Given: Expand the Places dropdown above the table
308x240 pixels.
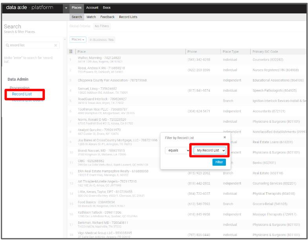Looking at the screenshot, I should tap(78, 40).
